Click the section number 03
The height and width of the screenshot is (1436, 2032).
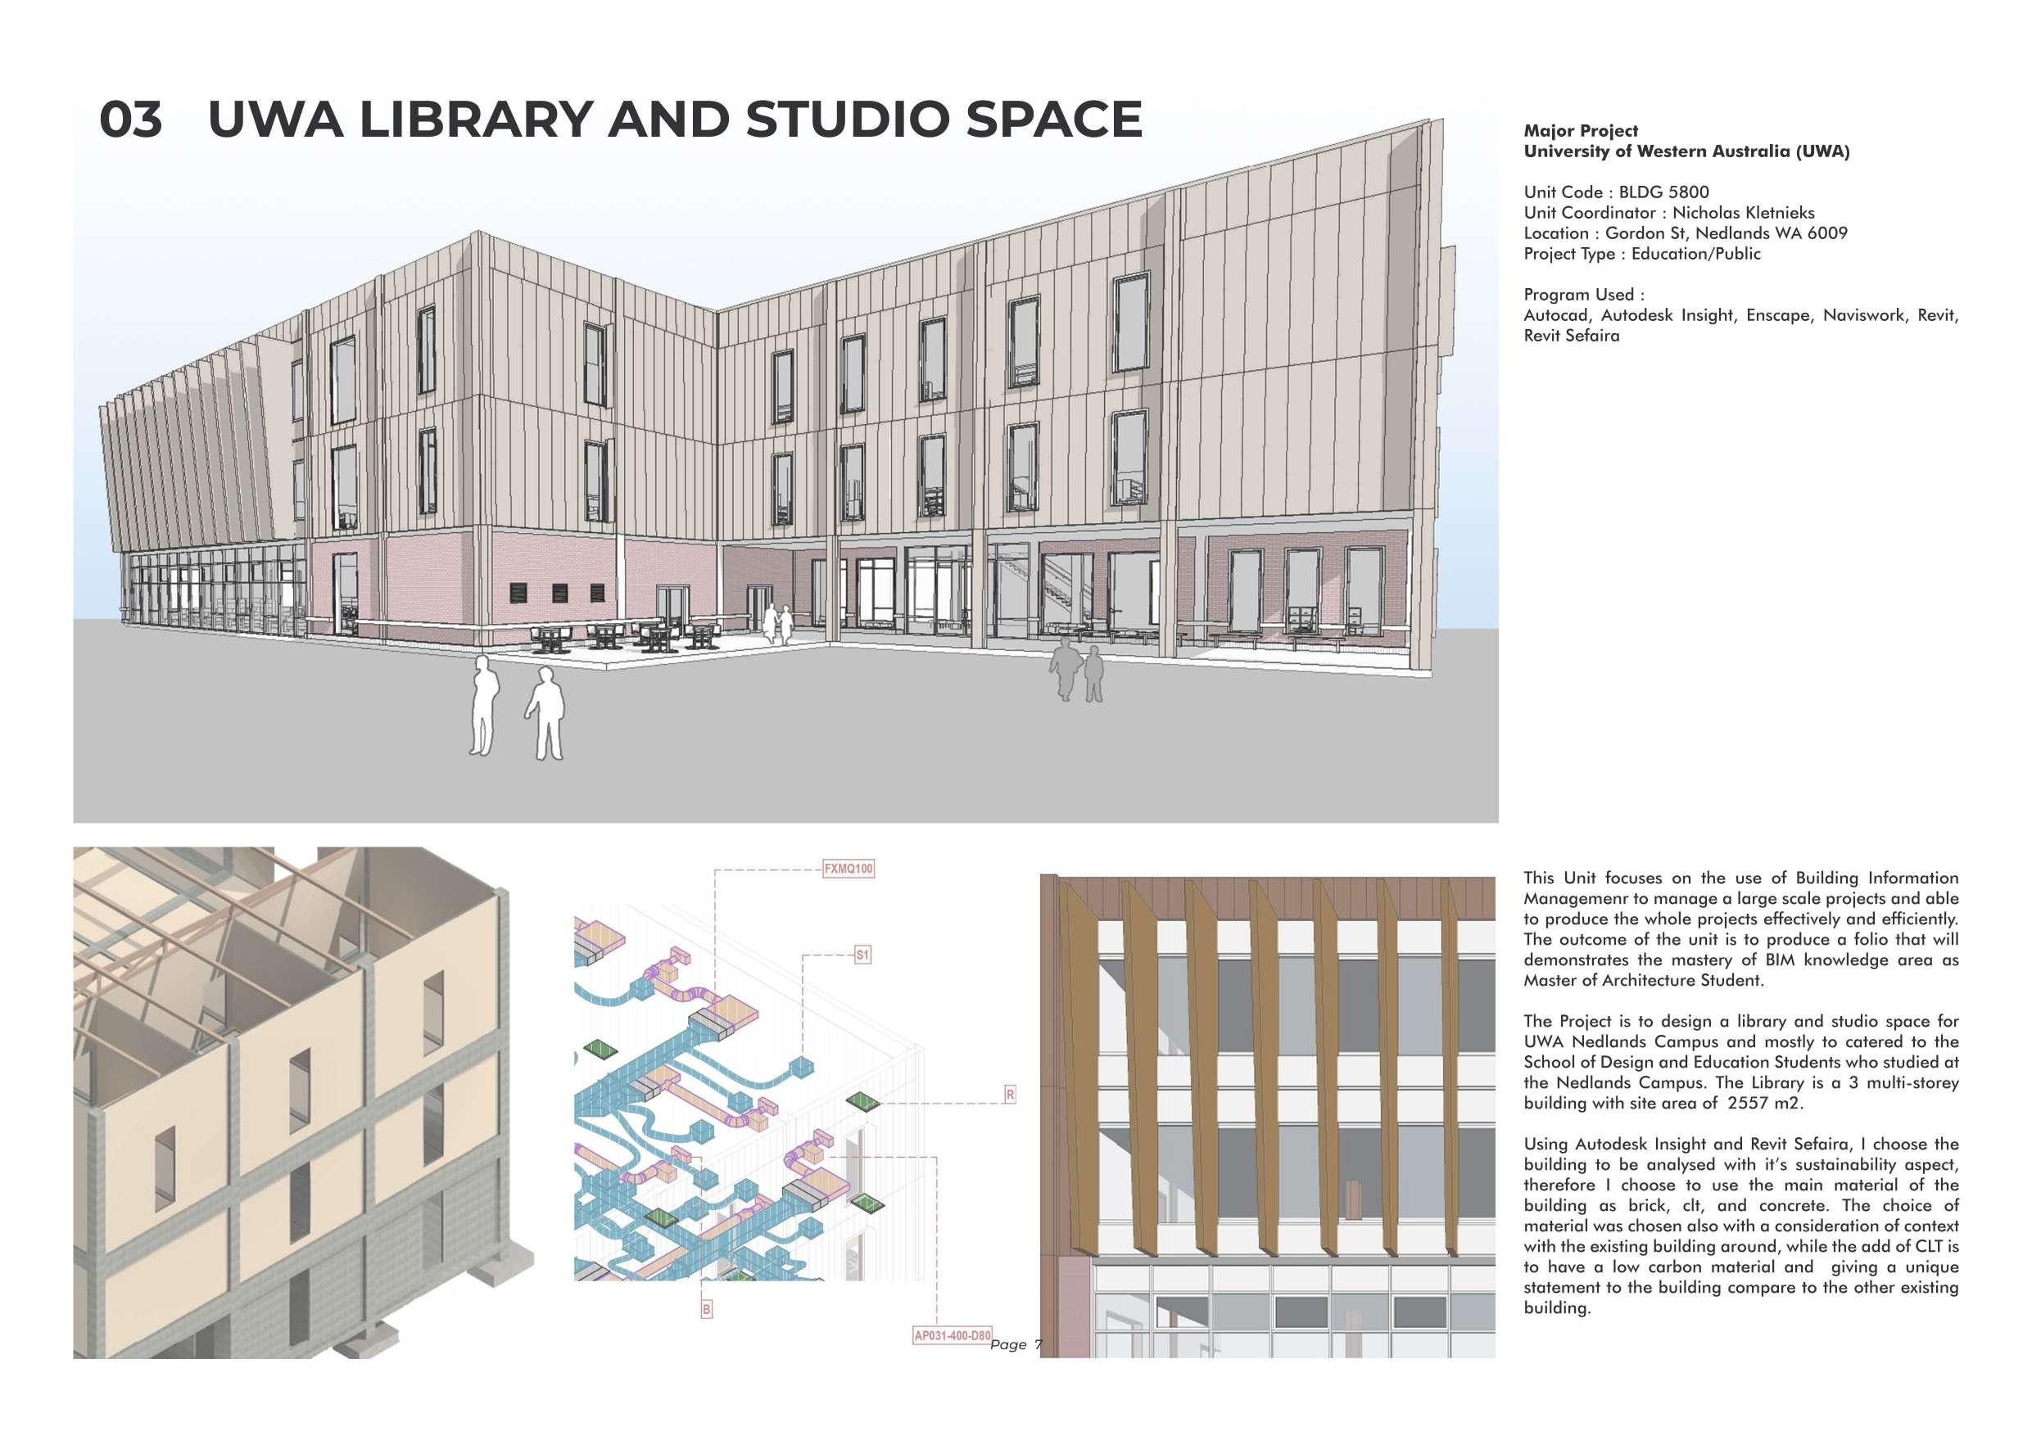pyautogui.click(x=131, y=120)
